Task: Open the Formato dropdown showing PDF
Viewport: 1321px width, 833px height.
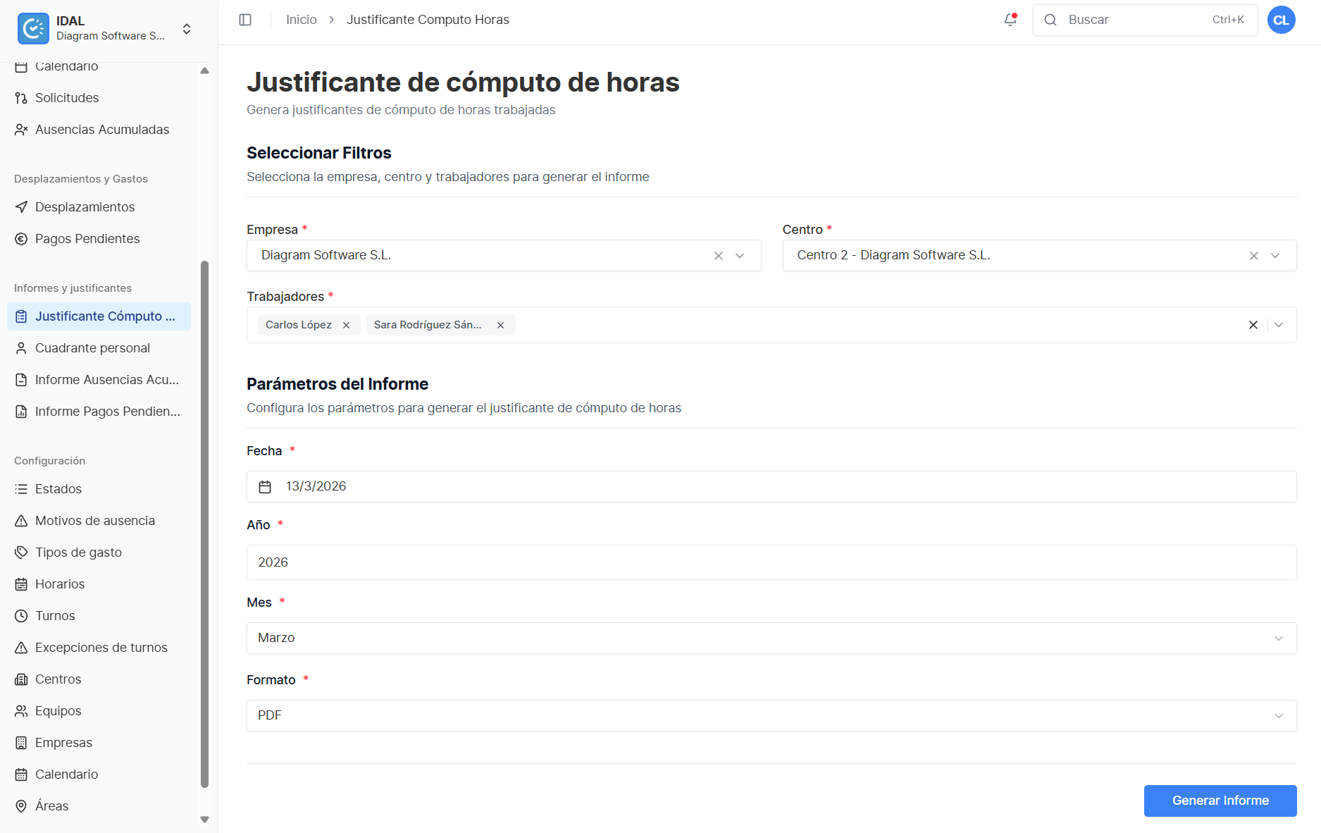Action: point(771,715)
